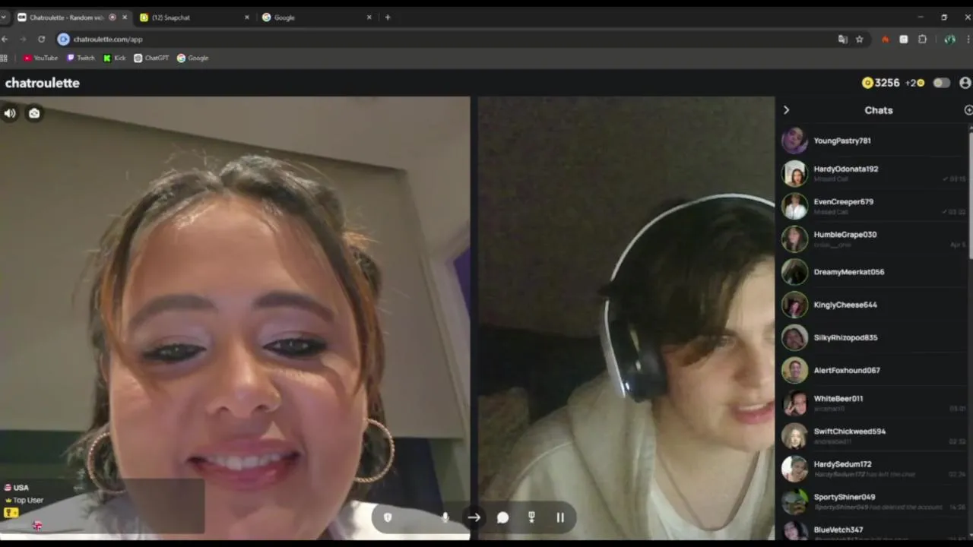Collapse the Chats panel with chevron
Screen dimensions: 973x547
(786, 110)
